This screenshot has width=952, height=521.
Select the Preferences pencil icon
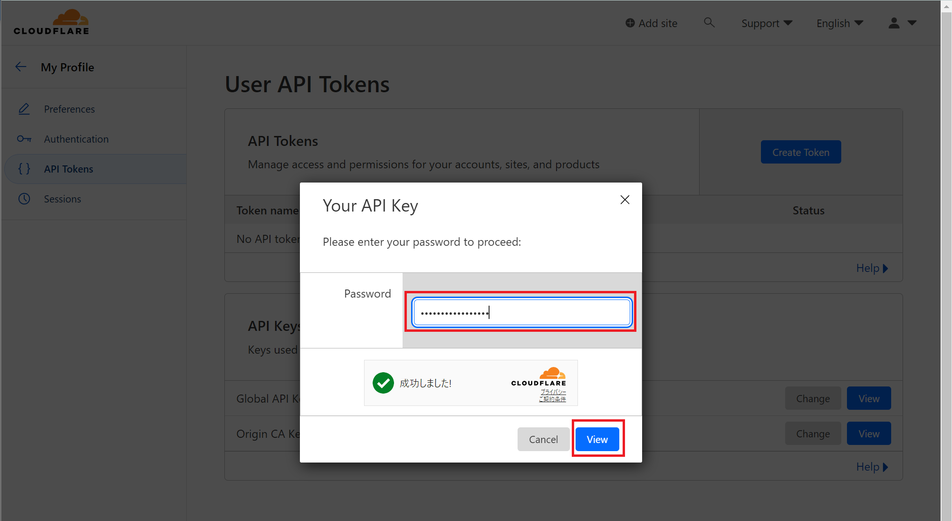coord(24,109)
